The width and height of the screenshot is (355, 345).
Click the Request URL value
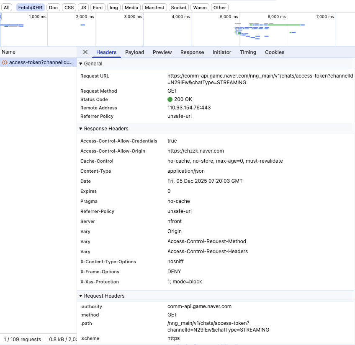260,79
